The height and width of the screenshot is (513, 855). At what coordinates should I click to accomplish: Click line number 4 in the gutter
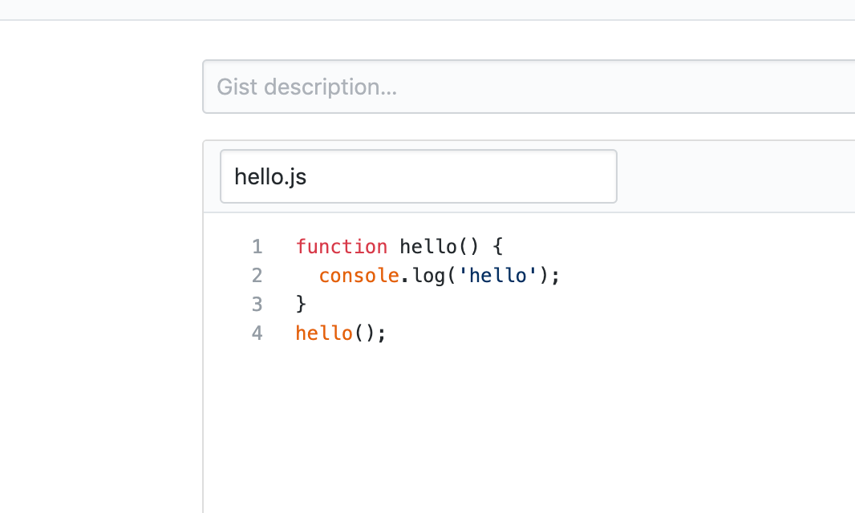click(x=257, y=333)
